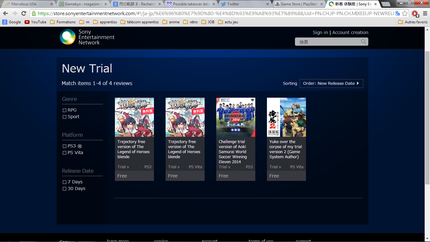Click the translate icon in address bar
The image size is (430, 242).
(x=398, y=14)
